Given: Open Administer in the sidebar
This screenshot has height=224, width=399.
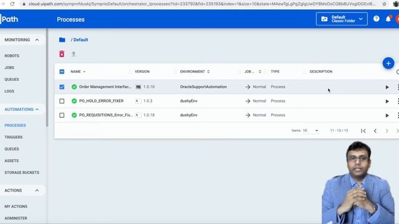Looking at the screenshot, I should click(16, 218).
